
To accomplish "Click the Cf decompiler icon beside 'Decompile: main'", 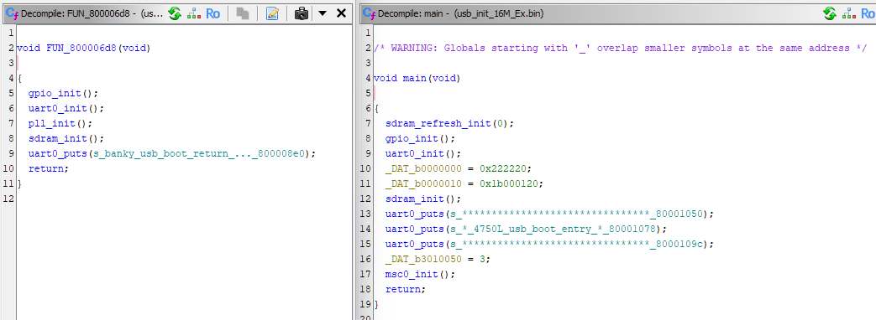I will [370, 13].
